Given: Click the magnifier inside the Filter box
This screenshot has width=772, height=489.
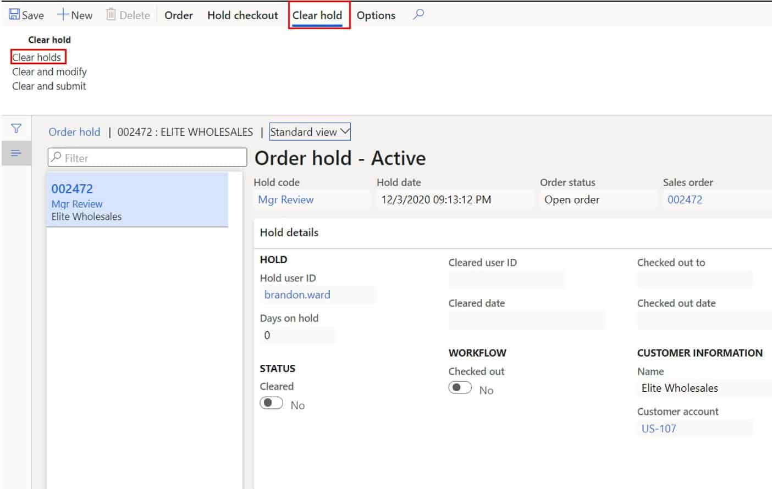Looking at the screenshot, I should click(57, 158).
